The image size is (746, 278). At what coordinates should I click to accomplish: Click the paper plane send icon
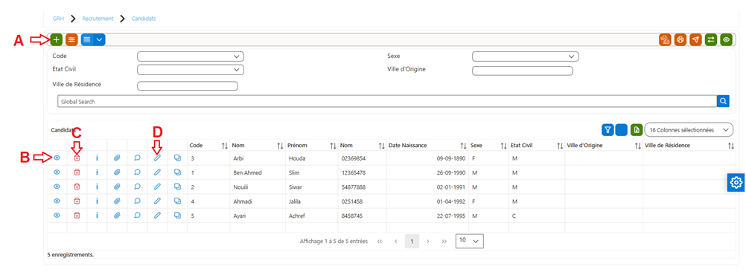coord(695,40)
